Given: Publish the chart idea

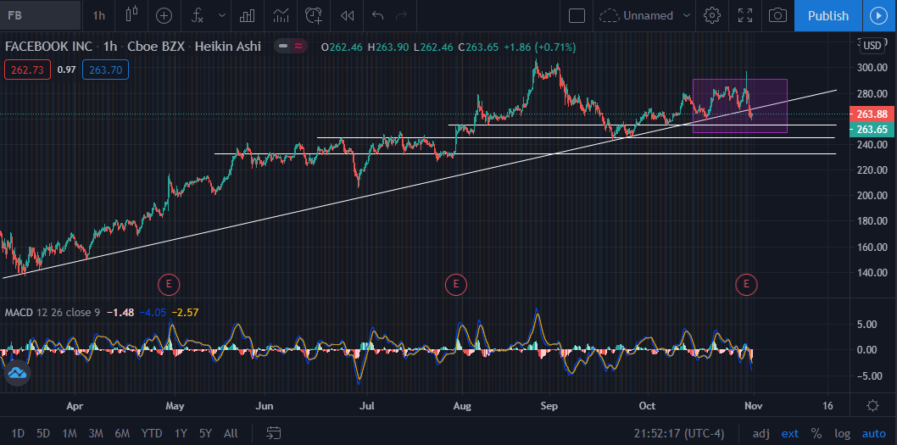Looking at the screenshot, I should click(827, 15).
